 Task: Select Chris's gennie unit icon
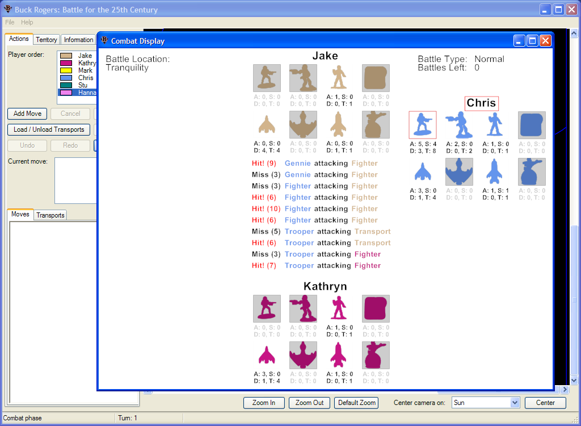(x=459, y=125)
